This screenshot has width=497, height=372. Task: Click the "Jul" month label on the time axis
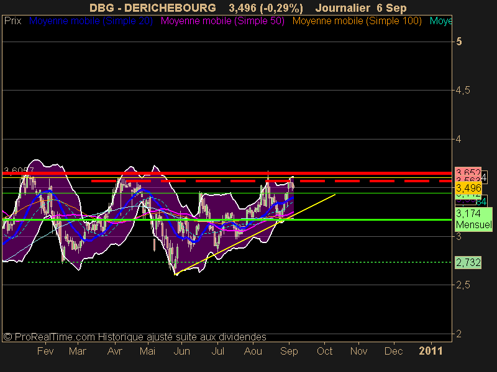218,351
